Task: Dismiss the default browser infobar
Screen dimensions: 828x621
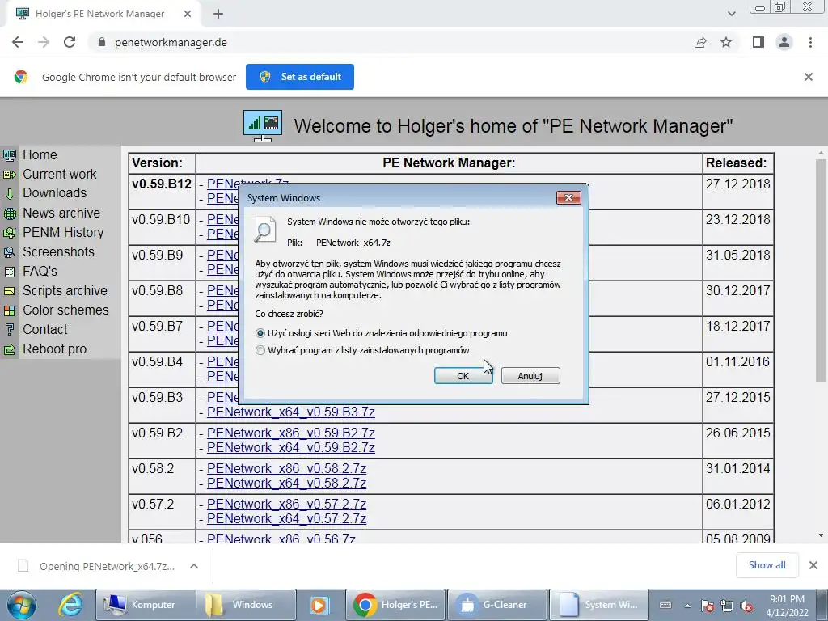Action: [x=808, y=77]
